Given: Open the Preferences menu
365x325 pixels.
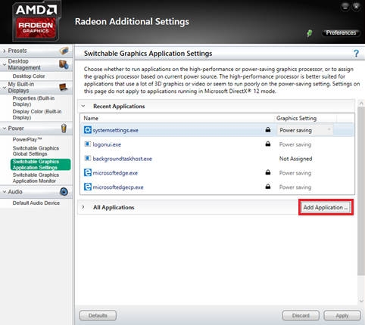Looking at the screenshot, I should point(341,32).
